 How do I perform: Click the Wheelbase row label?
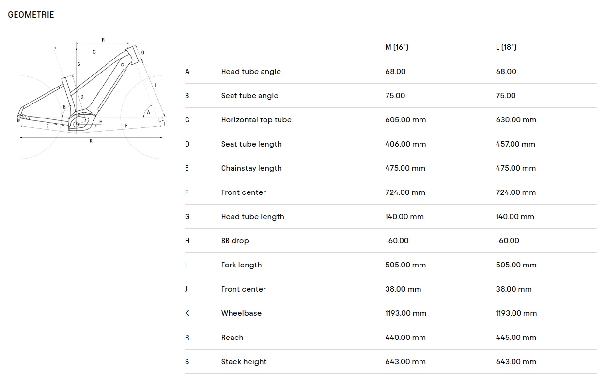[241, 313]
